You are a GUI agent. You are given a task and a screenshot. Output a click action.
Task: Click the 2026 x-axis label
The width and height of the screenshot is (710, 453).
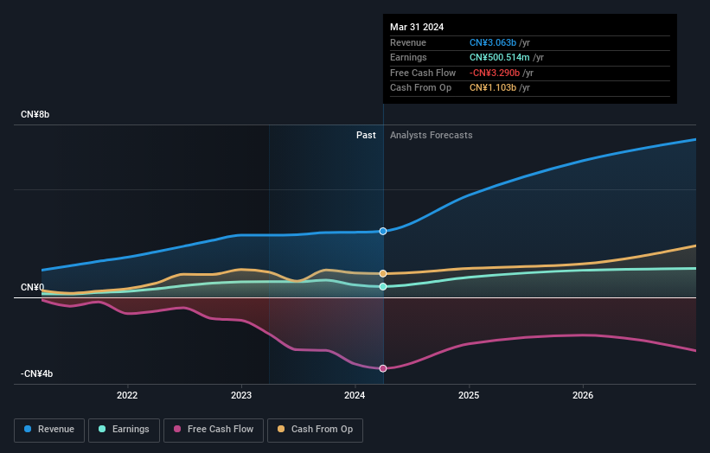pos(583,395)
